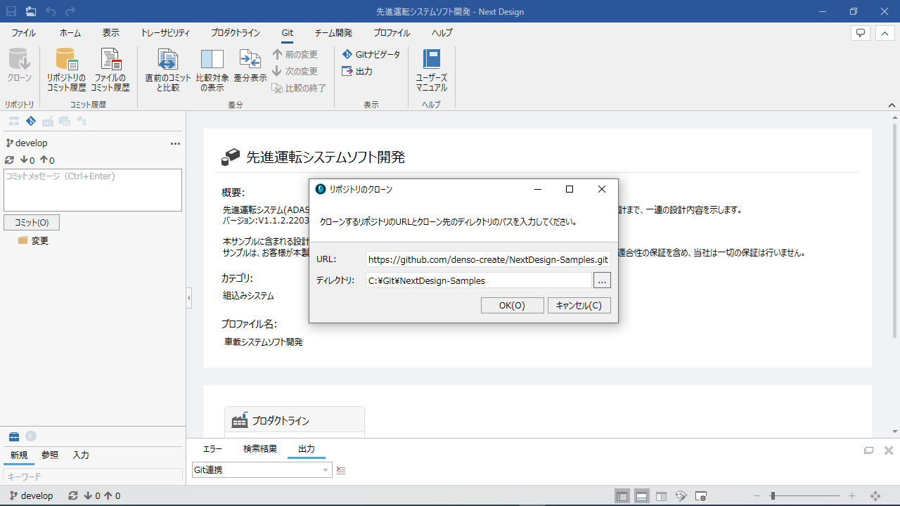The width and height of the screenshot is (900, 506).
Task: Open the Git連携 output dropdown
Action: coord(262,470)
